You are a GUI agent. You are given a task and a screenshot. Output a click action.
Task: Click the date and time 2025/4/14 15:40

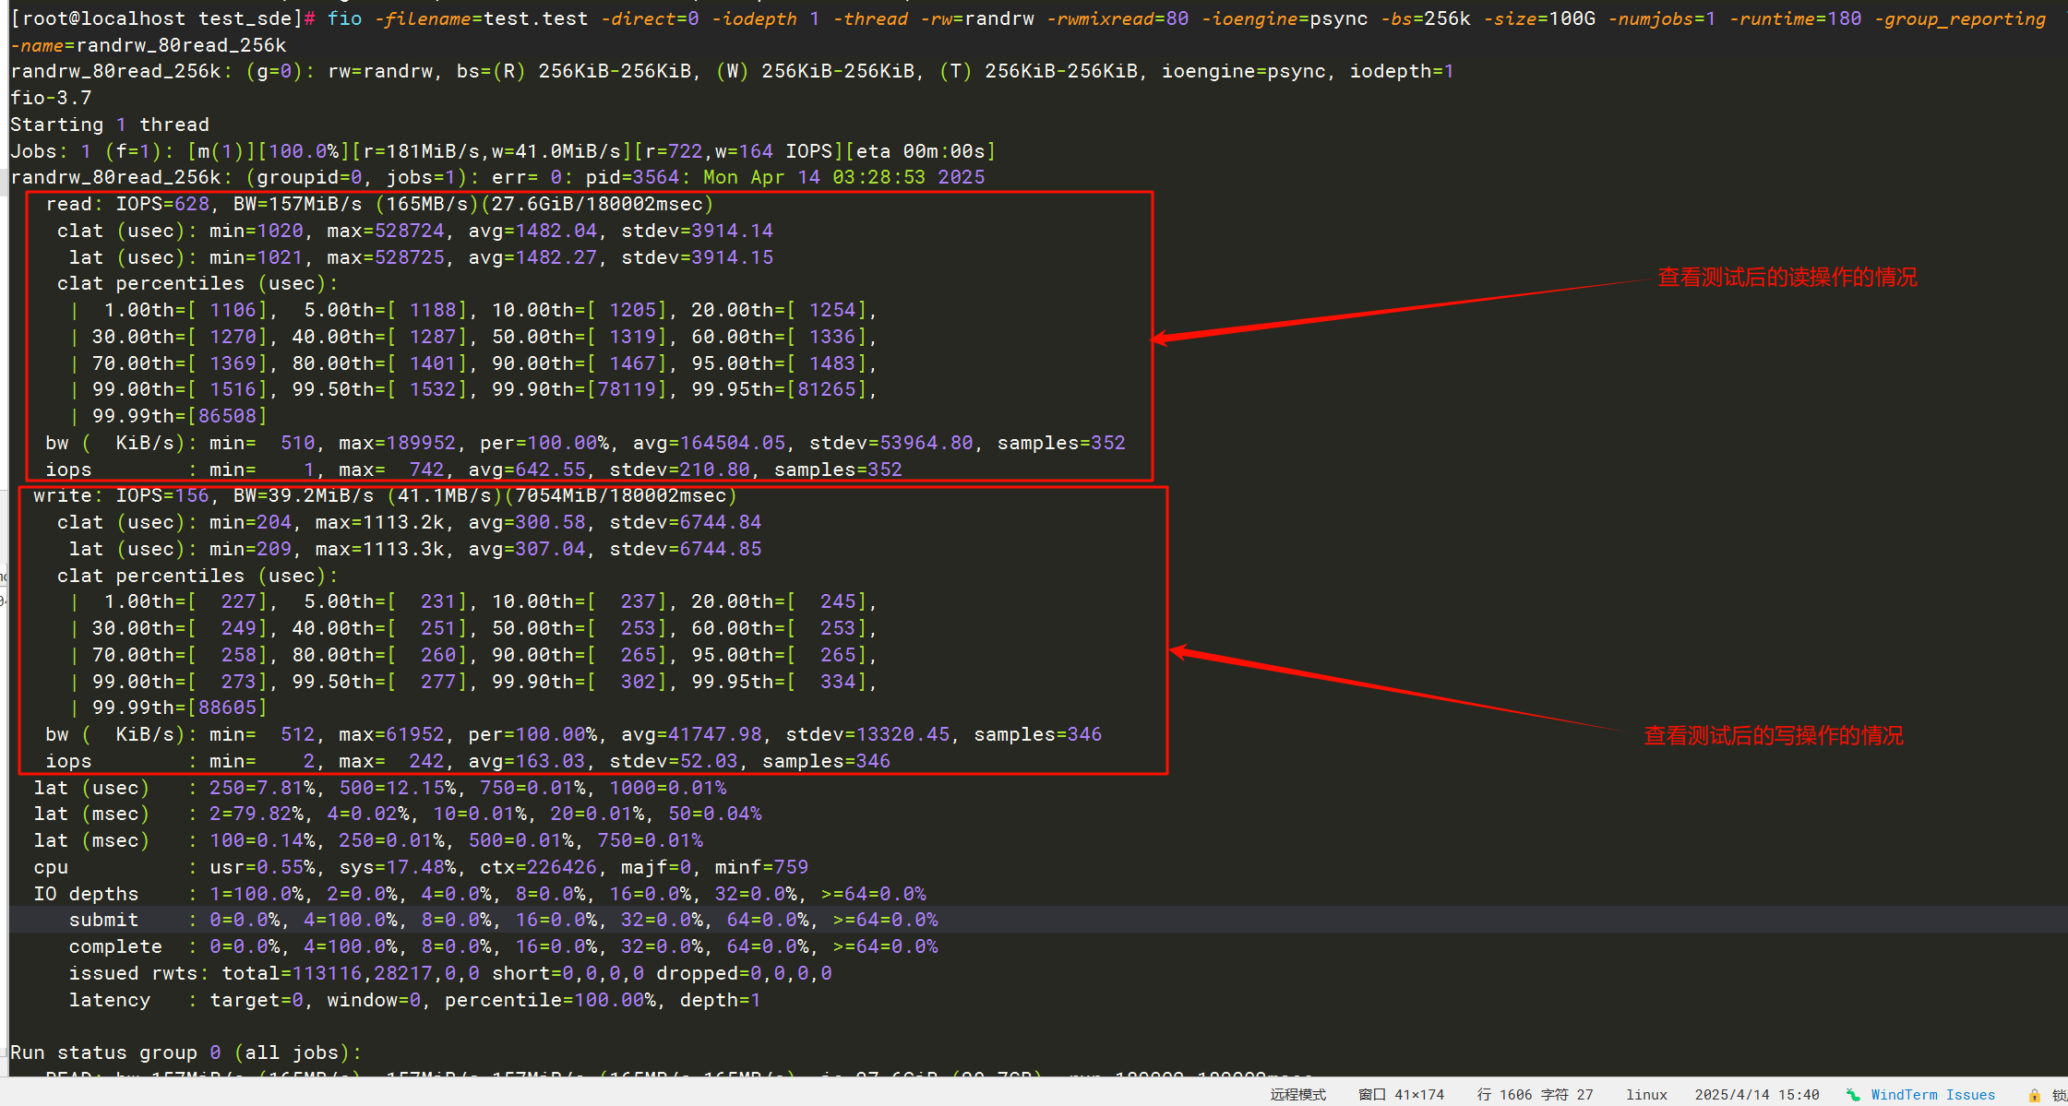coord(1756,1095)
